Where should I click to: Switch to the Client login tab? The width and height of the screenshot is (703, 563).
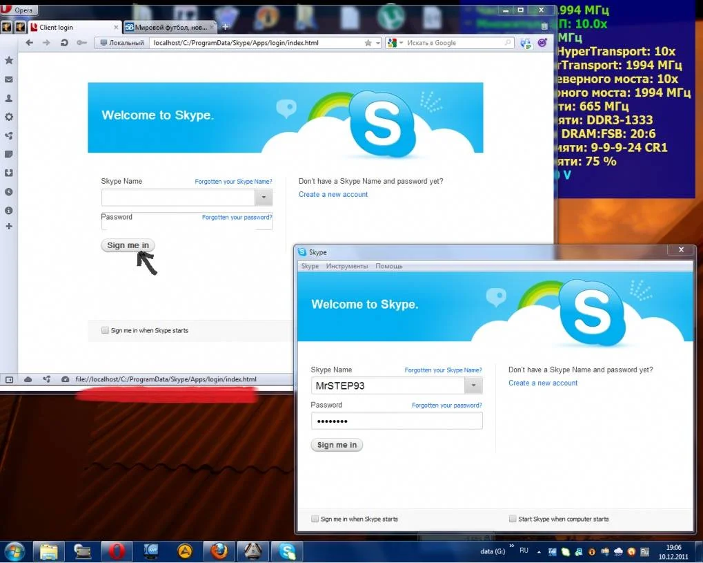pyautogui.click(x=75, y=28)
